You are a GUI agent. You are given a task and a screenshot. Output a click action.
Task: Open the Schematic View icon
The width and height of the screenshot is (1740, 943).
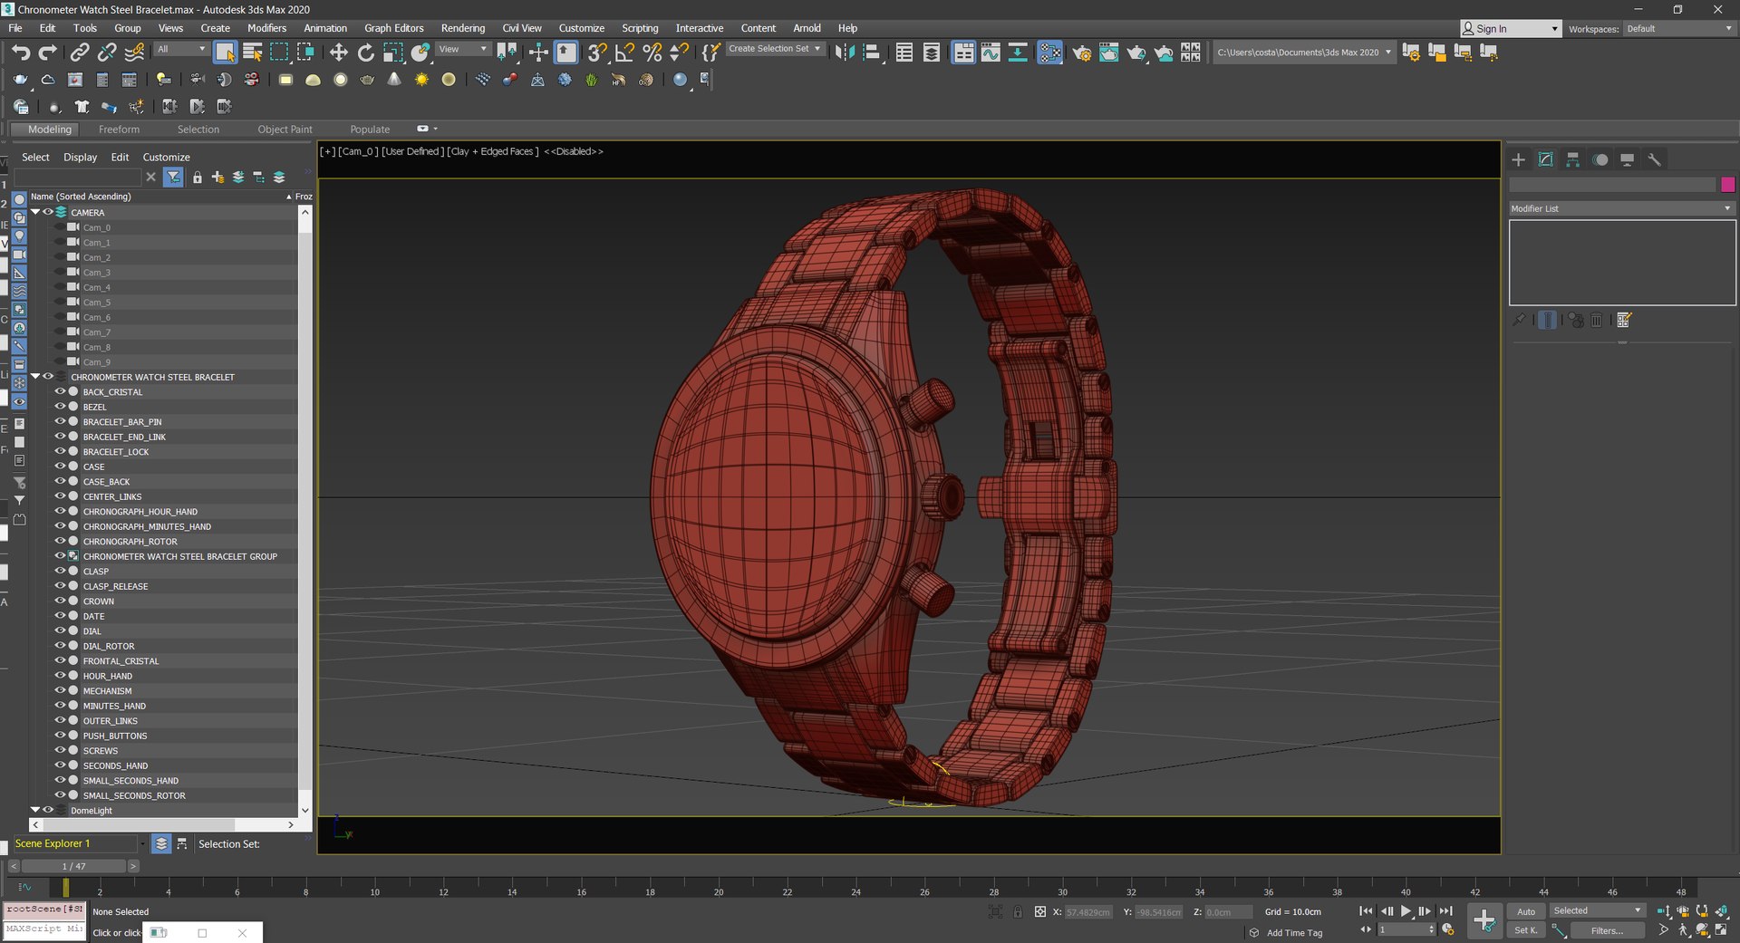(x=1018, y=53)
